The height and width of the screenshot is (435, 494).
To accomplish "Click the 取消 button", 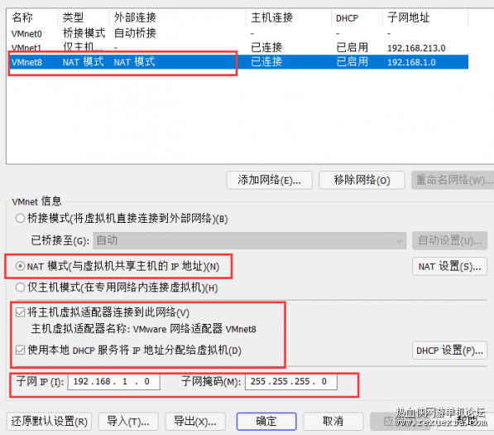I will 333,422.
